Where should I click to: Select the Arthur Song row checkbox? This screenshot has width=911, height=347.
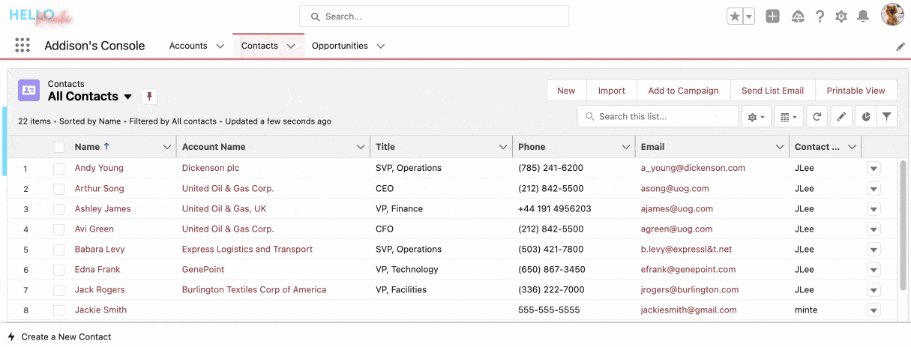pos(58,189)
